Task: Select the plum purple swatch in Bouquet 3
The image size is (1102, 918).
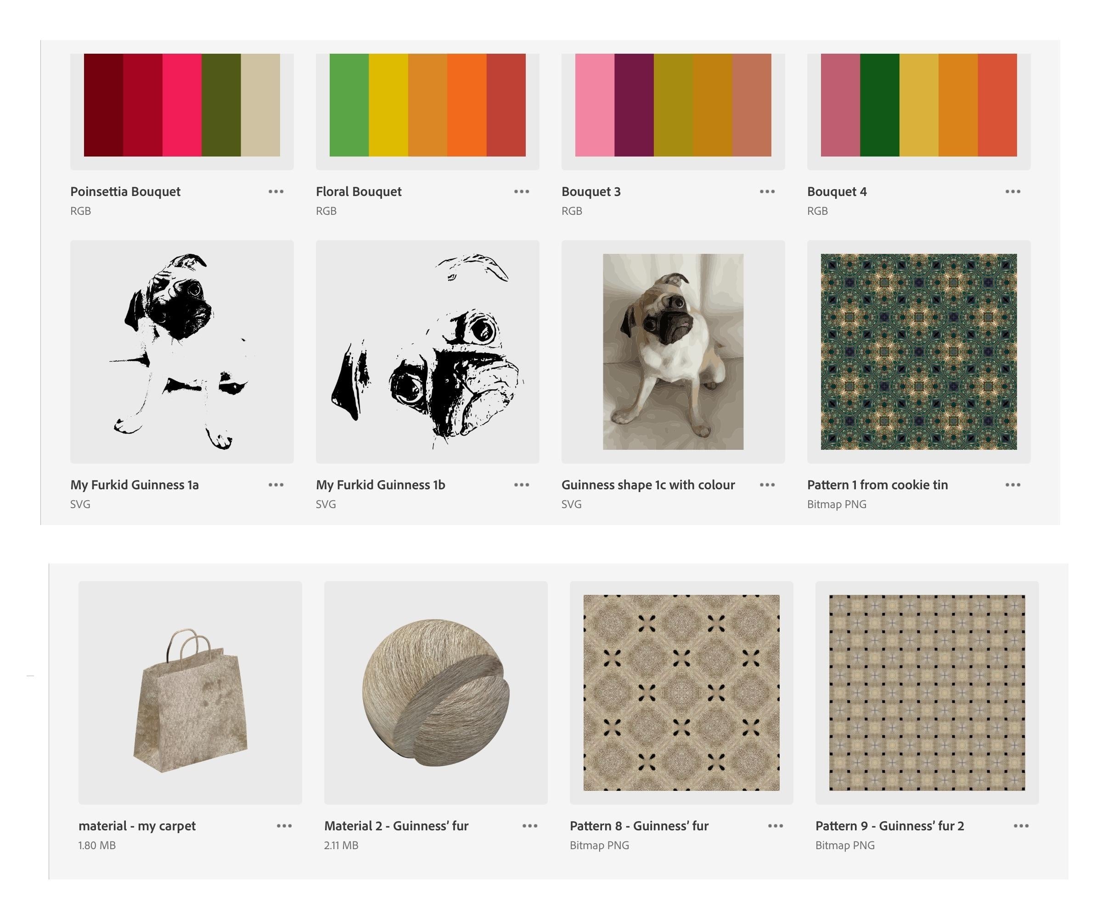Action: (634, 105)
